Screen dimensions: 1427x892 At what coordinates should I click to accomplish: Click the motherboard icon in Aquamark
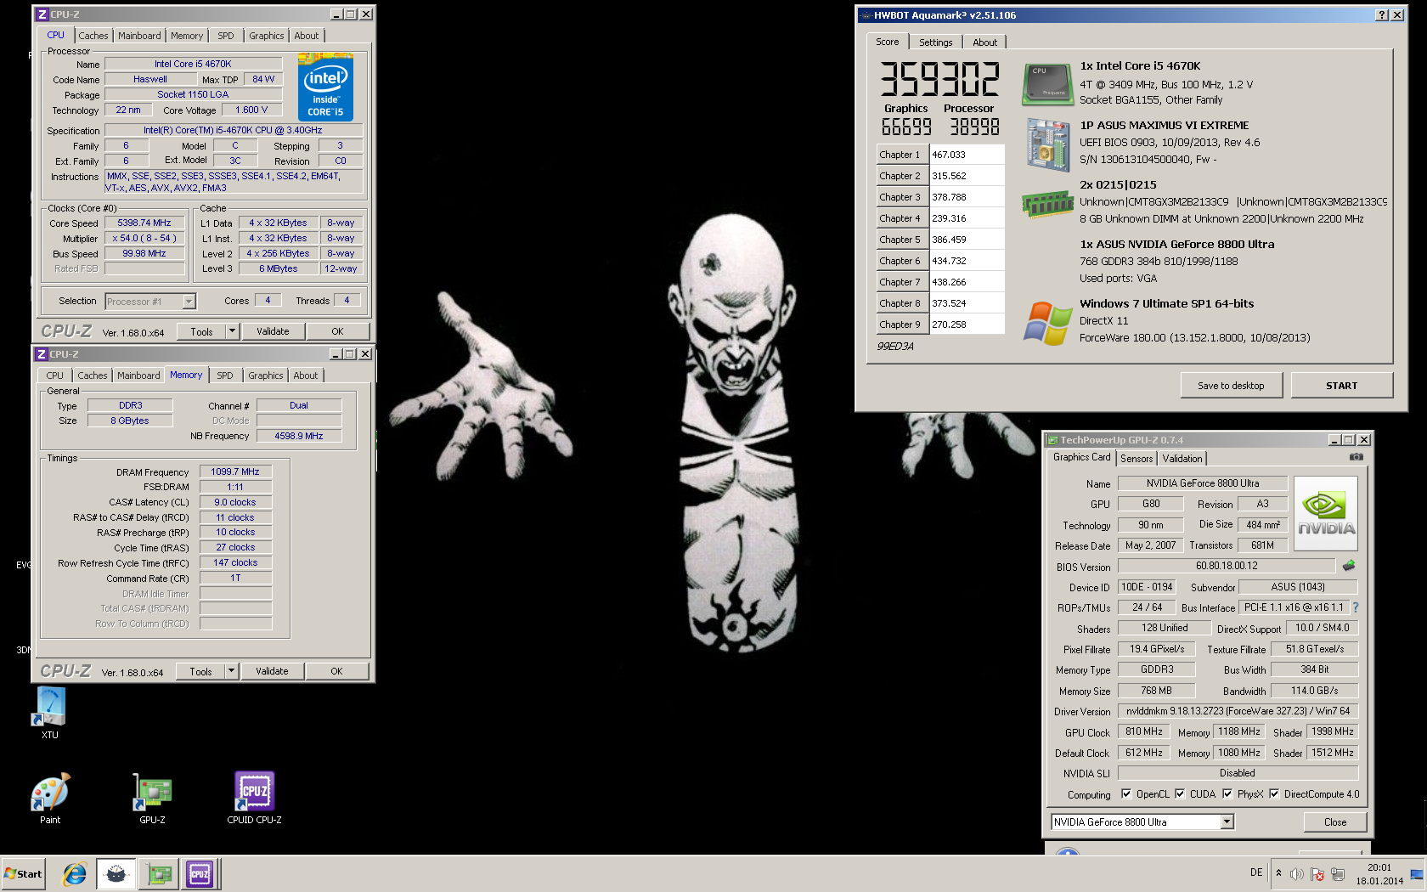tap(1048, 145)
